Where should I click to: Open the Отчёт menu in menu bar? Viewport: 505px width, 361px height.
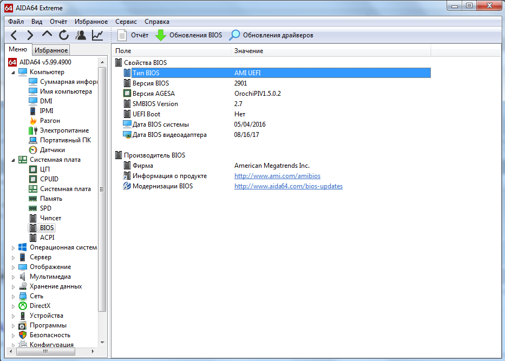(x=58, y=22)
